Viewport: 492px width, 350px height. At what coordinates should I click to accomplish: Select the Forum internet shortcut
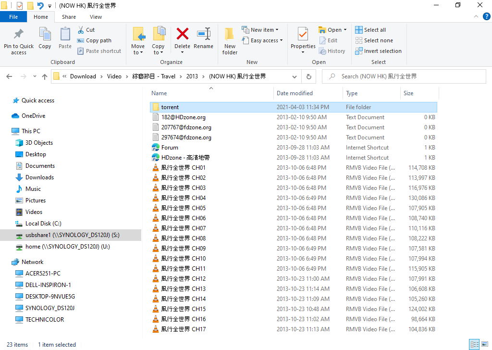pos(294,148)
